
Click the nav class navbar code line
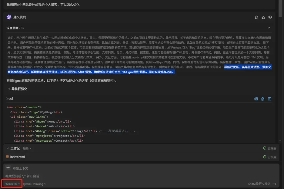click(24, 107)
